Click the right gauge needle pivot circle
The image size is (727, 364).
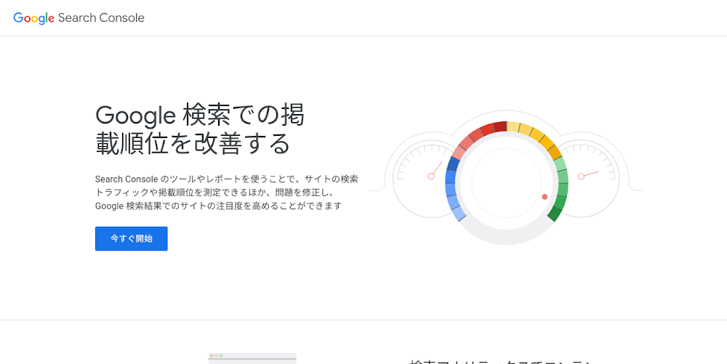coord(581,176)
